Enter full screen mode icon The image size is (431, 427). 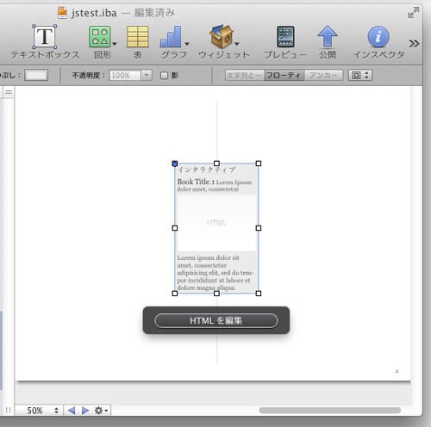[414, 13]
